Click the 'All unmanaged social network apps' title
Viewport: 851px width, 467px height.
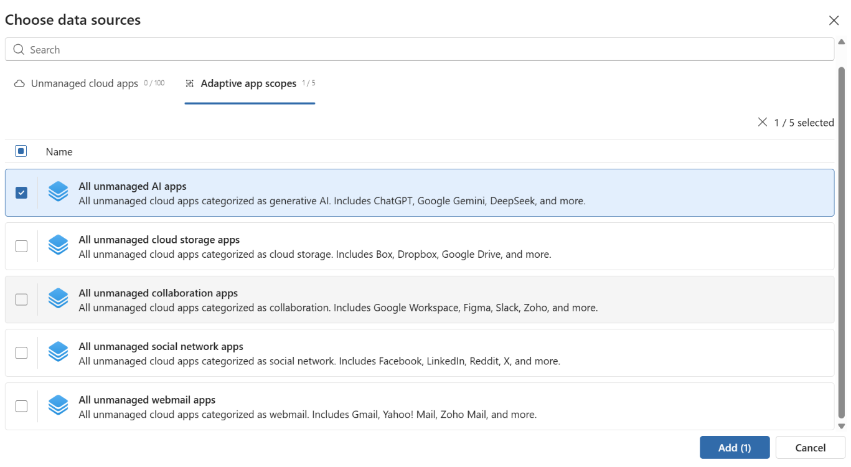pyautogui.click(x=161, y=347)
